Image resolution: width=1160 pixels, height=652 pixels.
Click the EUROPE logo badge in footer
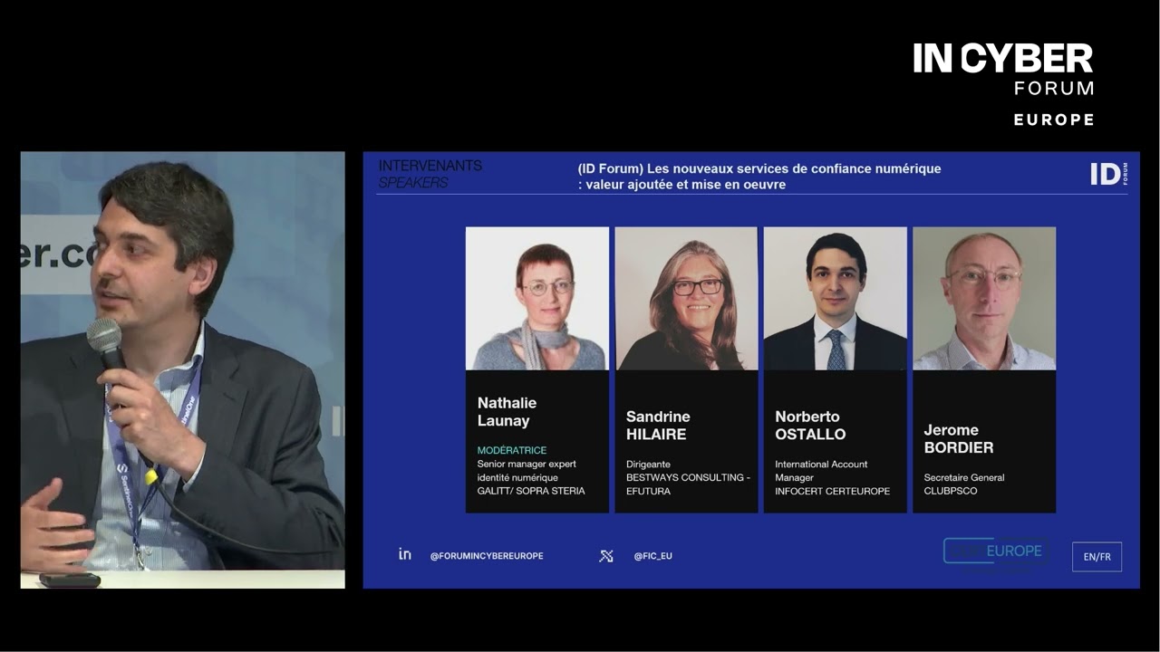(x=997, y=551)
